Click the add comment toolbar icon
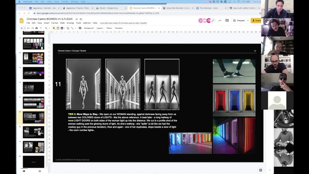 [80, 28]
